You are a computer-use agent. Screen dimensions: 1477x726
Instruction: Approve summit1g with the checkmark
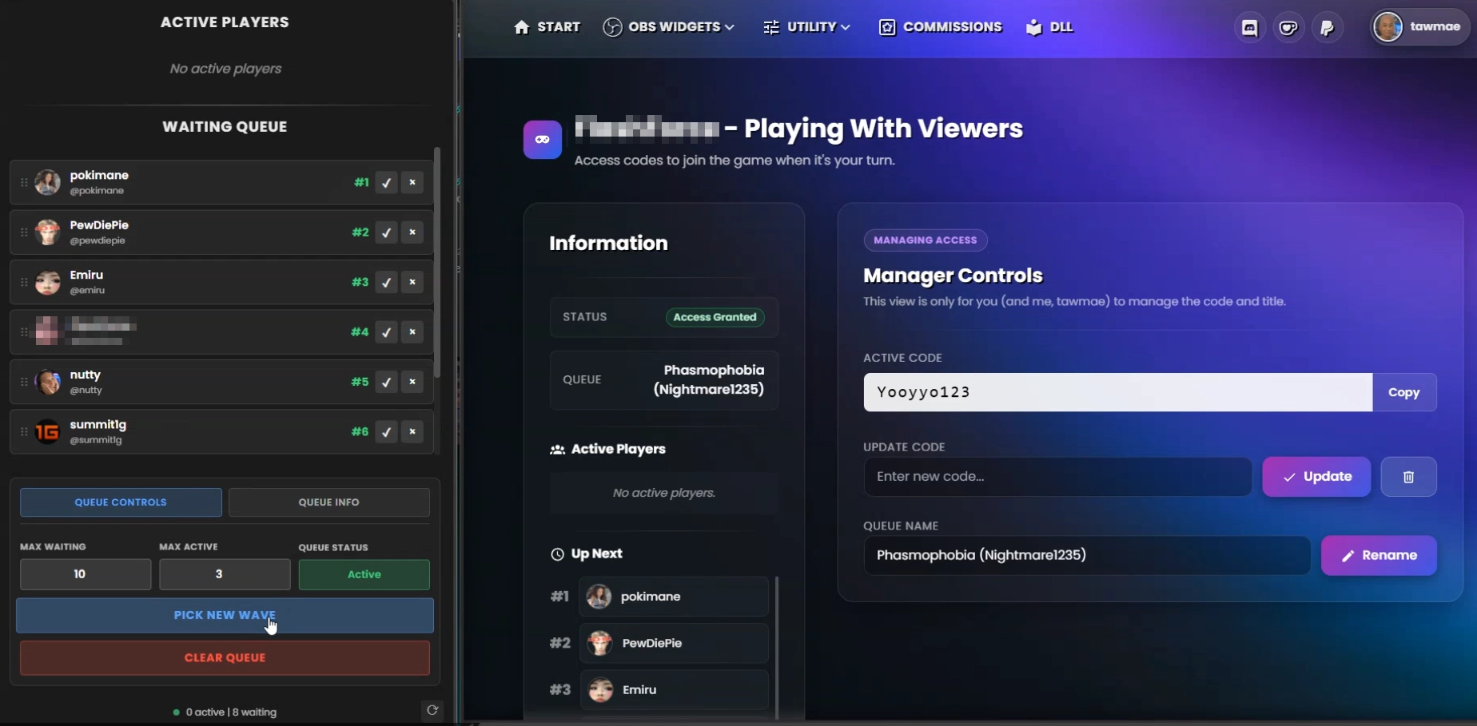(386, 432)
